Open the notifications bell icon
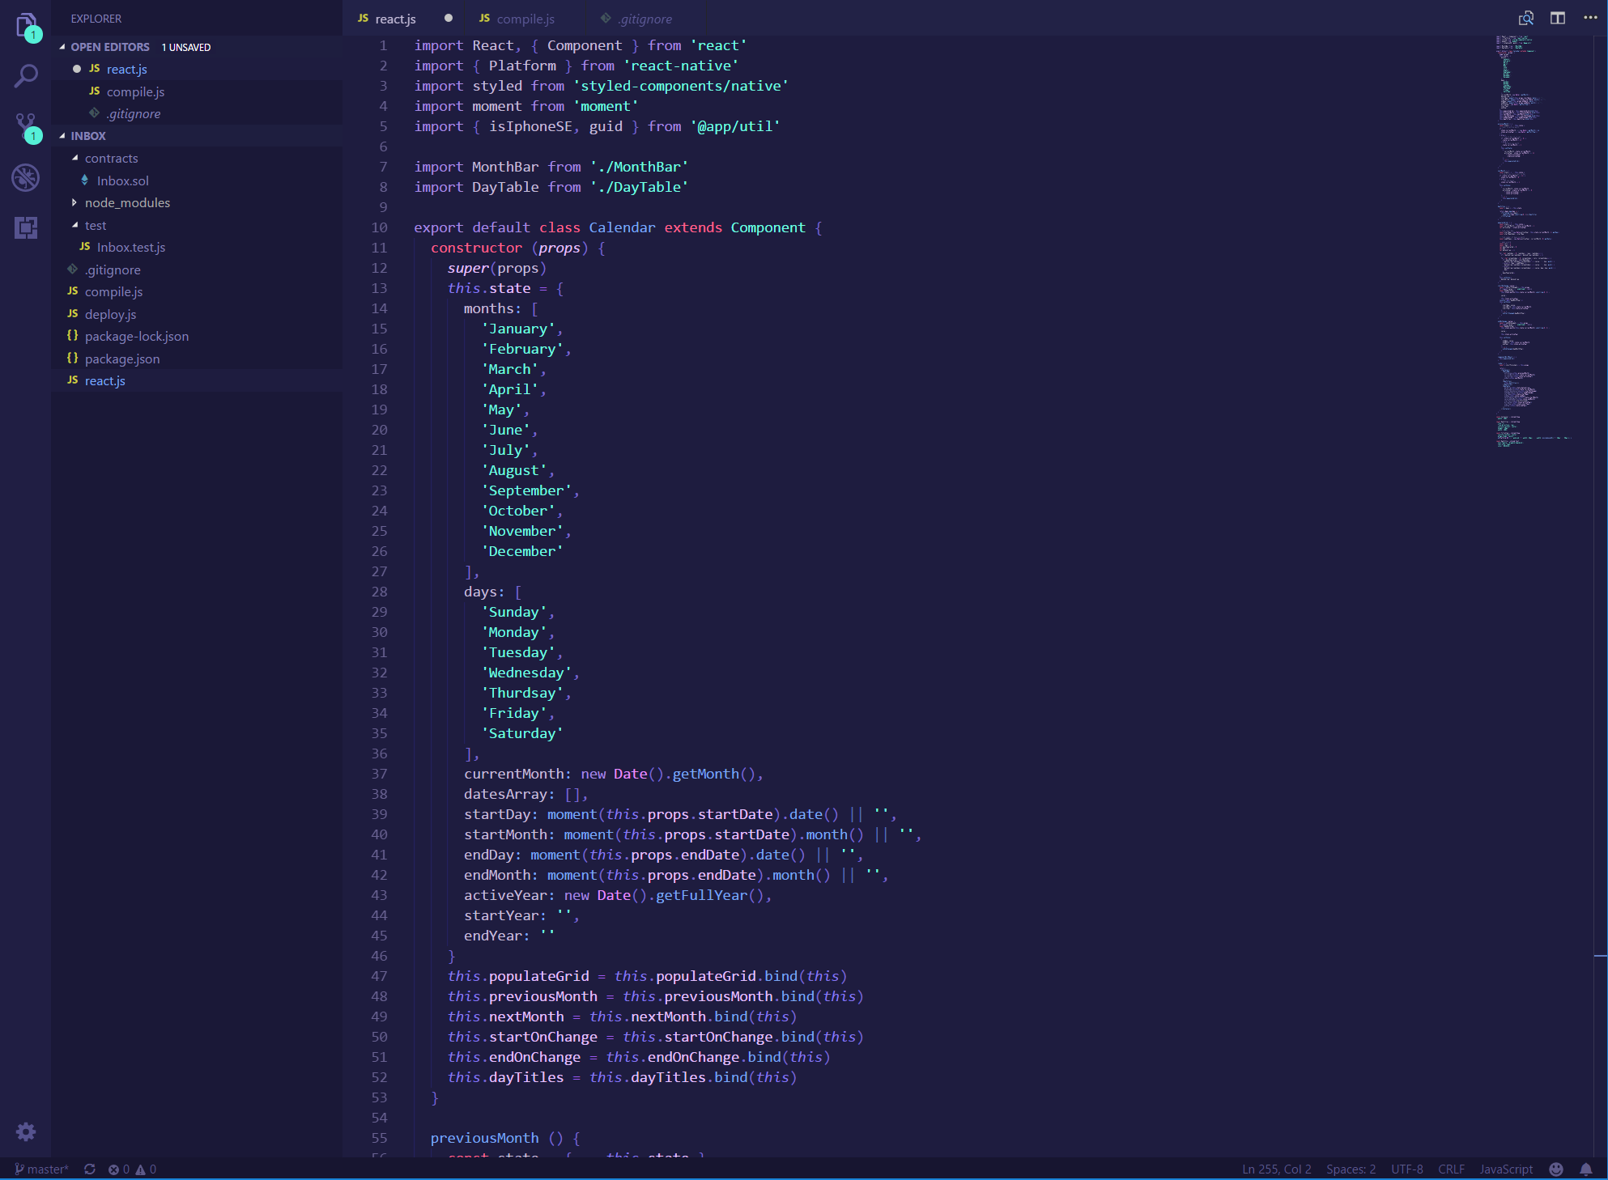The height and width of the screenshot is (1180, 1608). [1586, 1169]
